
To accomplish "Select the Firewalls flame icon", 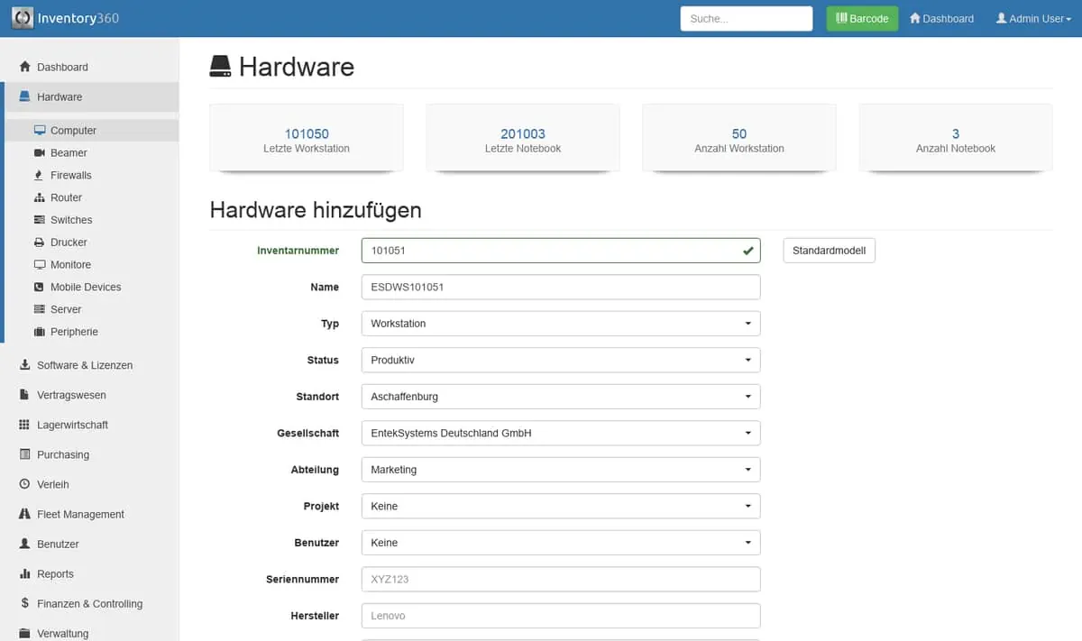I will click(40, 176).
